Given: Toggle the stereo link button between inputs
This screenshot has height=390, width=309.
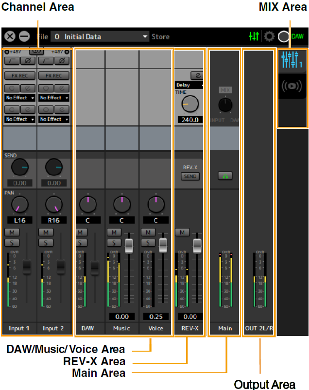Looking at the screenshot, I should tap(36, 51).
